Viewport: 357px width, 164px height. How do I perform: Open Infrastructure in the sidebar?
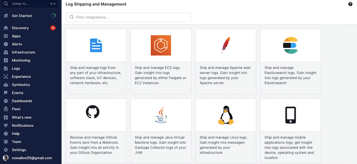(24, 52)
